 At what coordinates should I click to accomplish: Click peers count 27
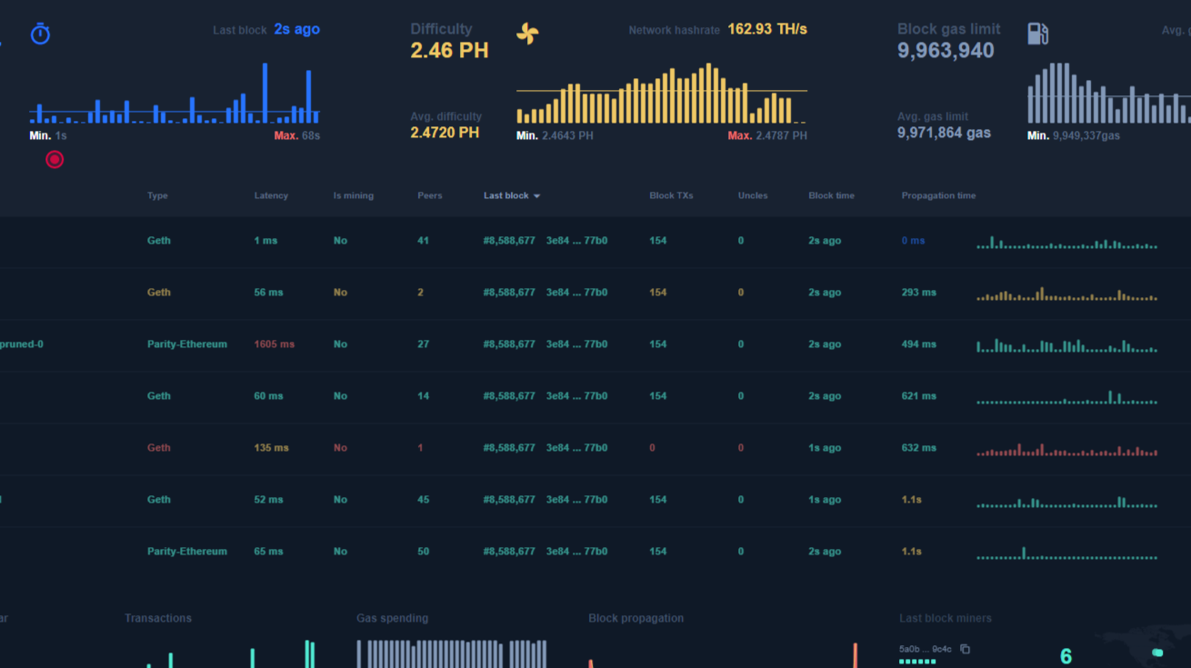[423, 344]
